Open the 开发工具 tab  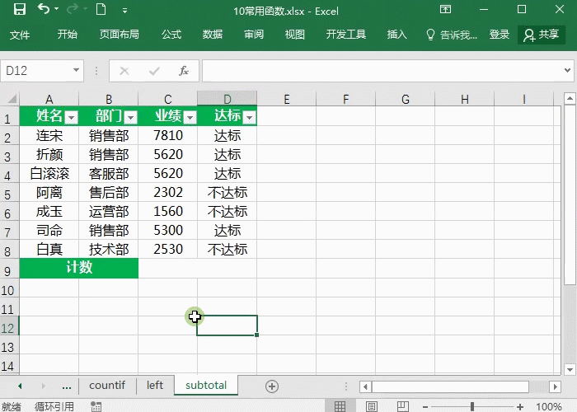point(346,35)
